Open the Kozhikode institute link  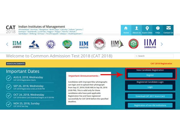pyautogui.click(x=32, y=31)
